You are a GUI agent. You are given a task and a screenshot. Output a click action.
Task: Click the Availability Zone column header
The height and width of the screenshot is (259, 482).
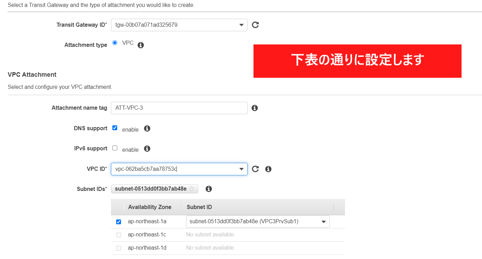pyautogui.click(x=150, y=207)
